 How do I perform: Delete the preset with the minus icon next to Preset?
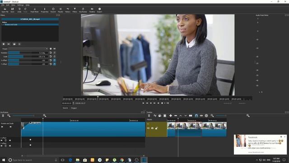[x=54, y=49]
